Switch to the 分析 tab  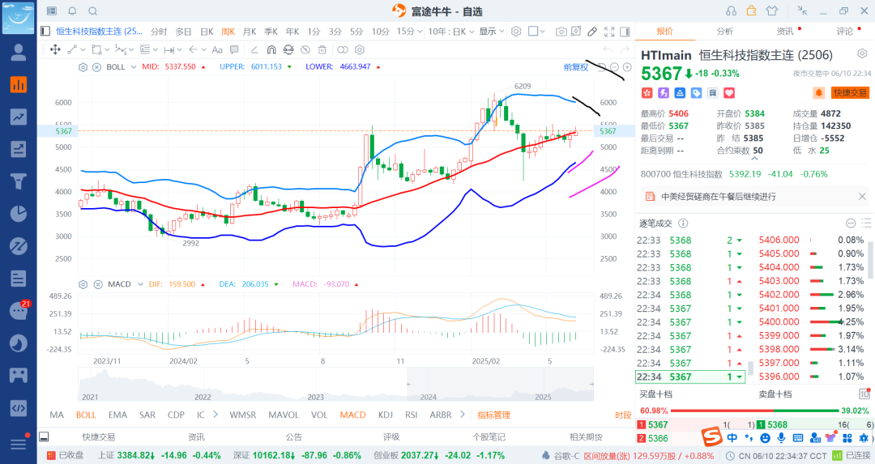(724, 32)
